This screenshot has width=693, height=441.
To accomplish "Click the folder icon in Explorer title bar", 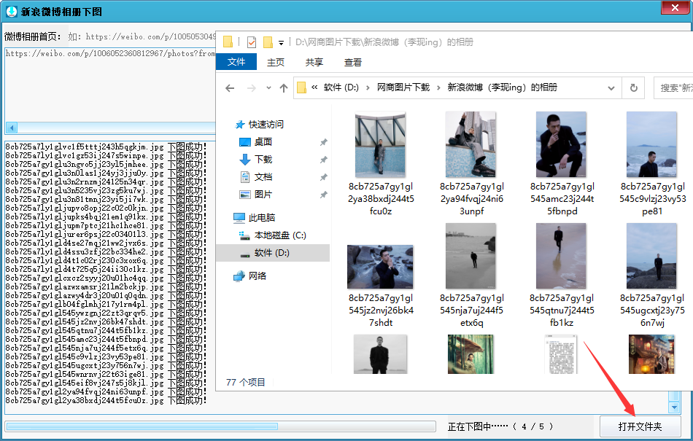I will pyautogui.click(x=228, y=42).
